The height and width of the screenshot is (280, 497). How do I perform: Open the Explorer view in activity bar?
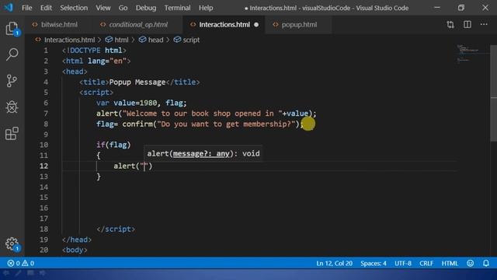coord(12,29)
